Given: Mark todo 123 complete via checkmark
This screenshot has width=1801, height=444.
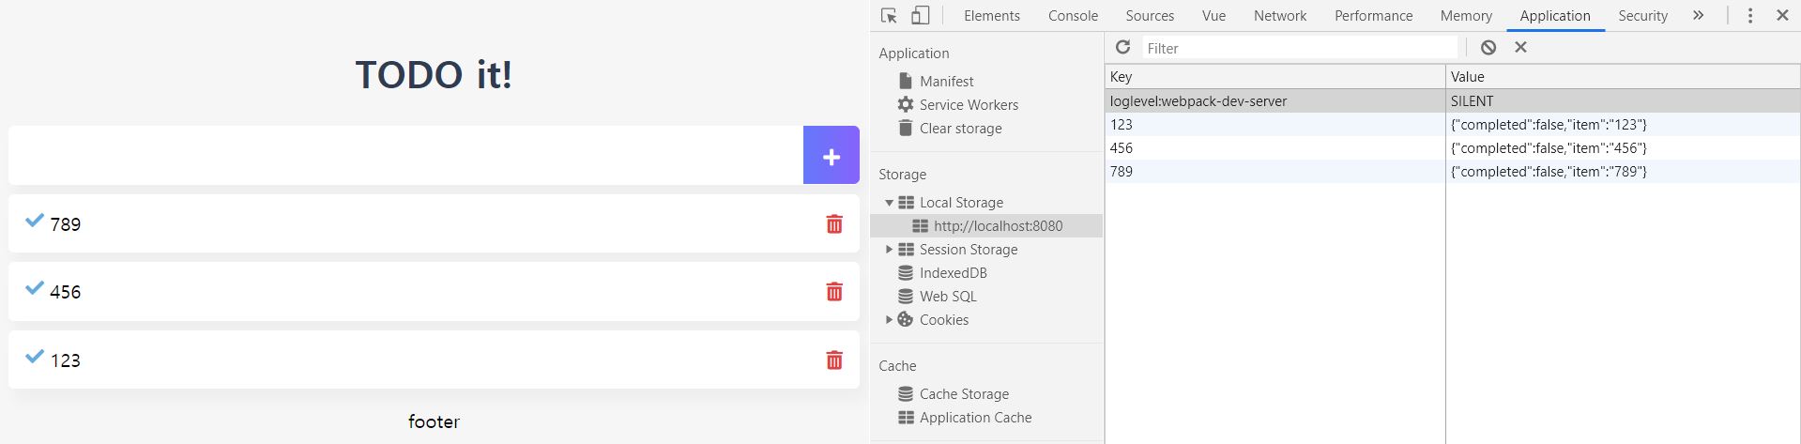Looking at the screenshot, I should (x=35, y=357).
